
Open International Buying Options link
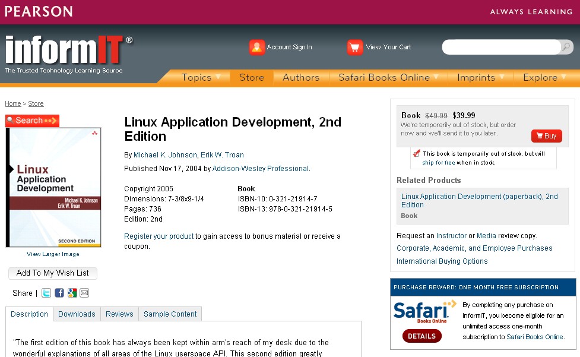(x=442, y=261)
